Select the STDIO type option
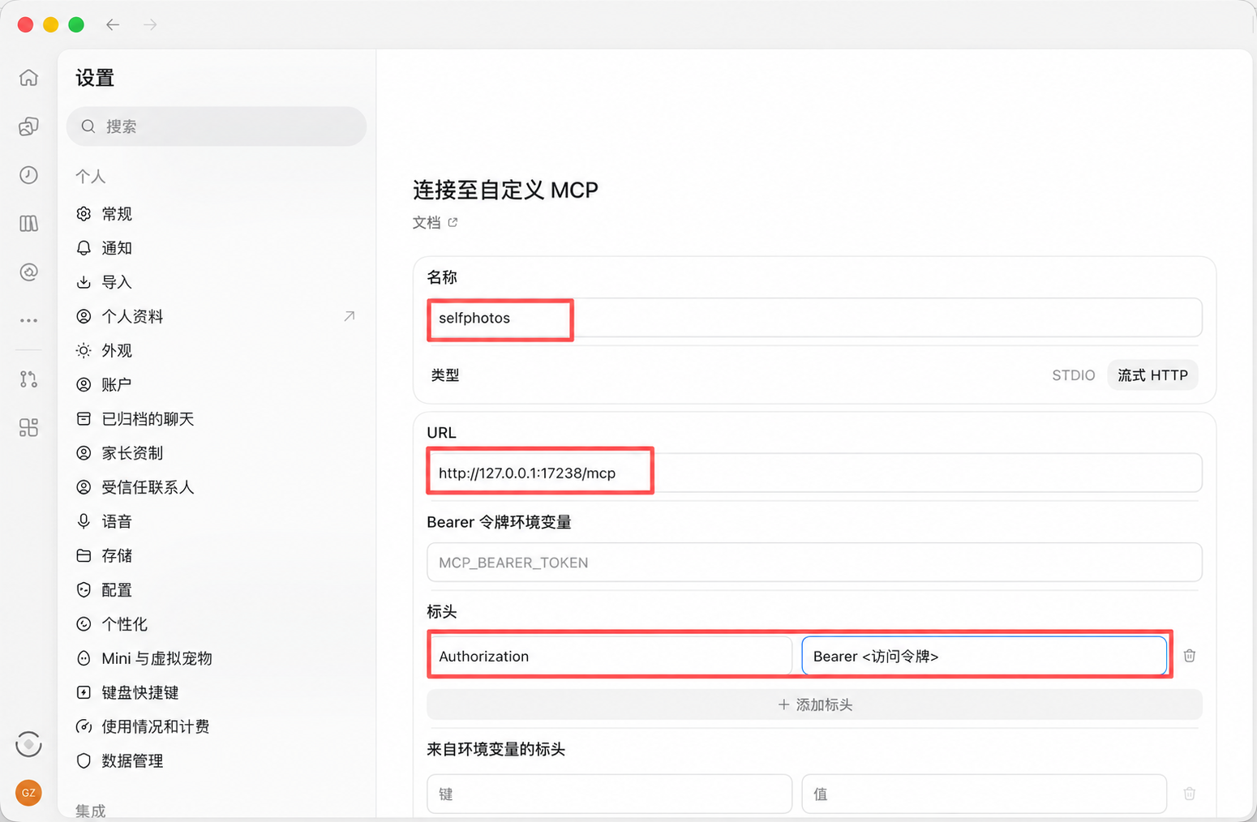 coord(1073,375)
